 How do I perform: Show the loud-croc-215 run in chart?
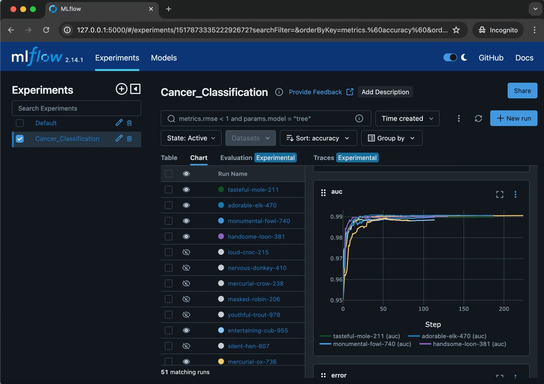coord(186,252)
